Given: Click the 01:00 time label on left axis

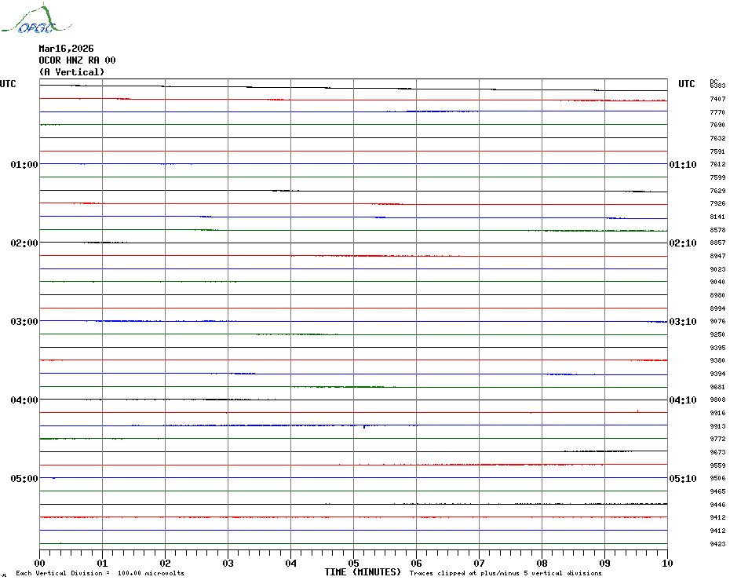Looking at the screenshot, I should 24,165.
